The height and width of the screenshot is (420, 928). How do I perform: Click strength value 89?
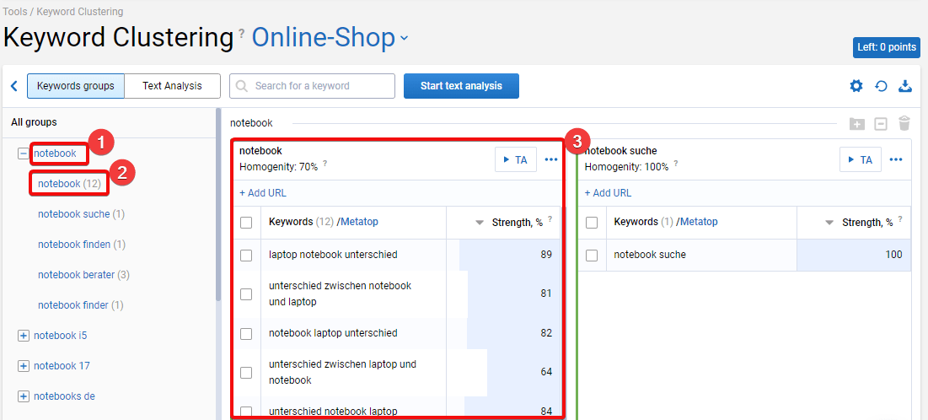click(x=545, y=255)
